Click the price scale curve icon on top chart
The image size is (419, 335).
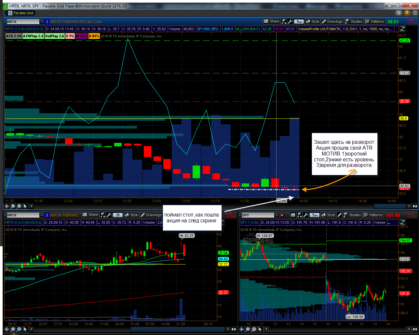[403, 29]
